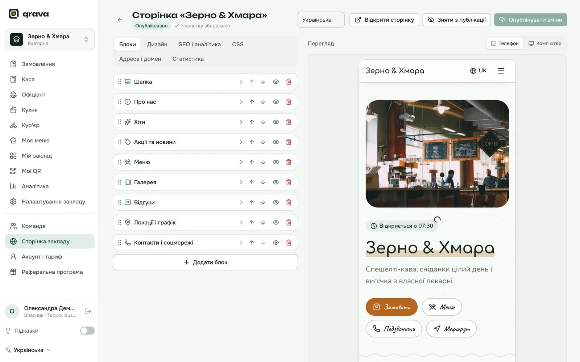Open the SEO і аналітика tab

199,44
